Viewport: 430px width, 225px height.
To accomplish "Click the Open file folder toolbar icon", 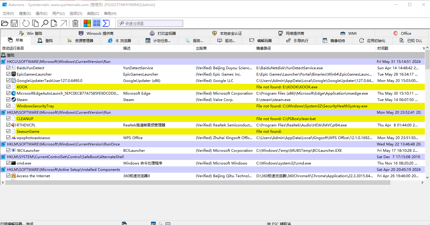I will 5,23.
